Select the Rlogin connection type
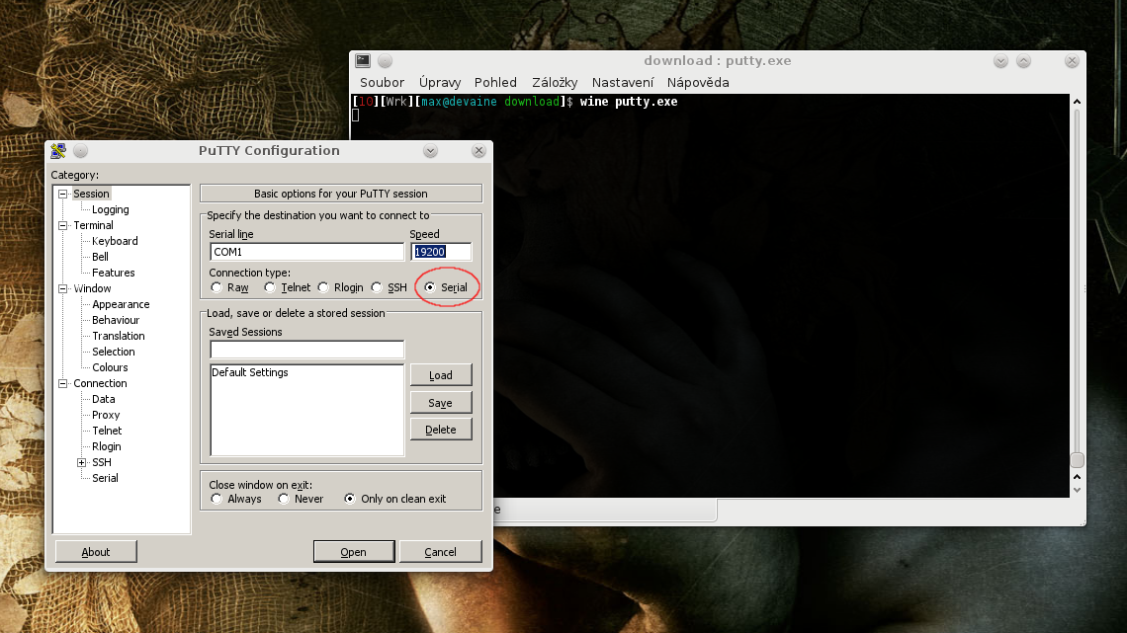The width and height of the screenshot is (1127, 633). pyautogui.click(x=323, y=287)
